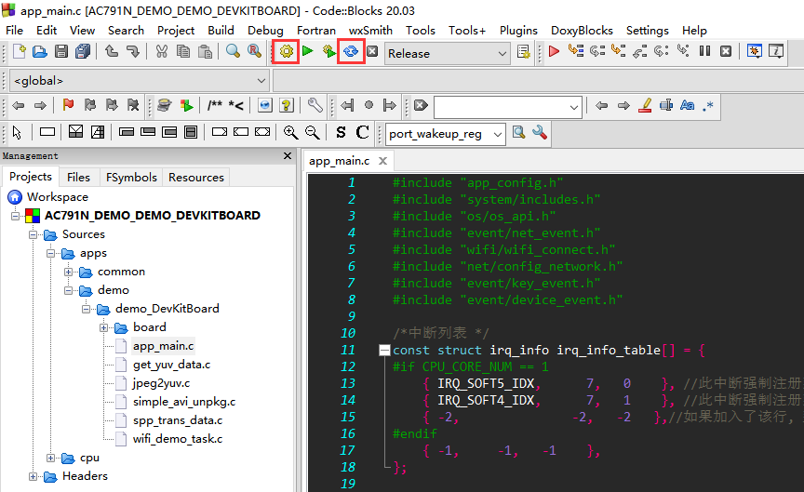
Task: Select spp_trans_data.c in project tree
Action: coord(178,420)
